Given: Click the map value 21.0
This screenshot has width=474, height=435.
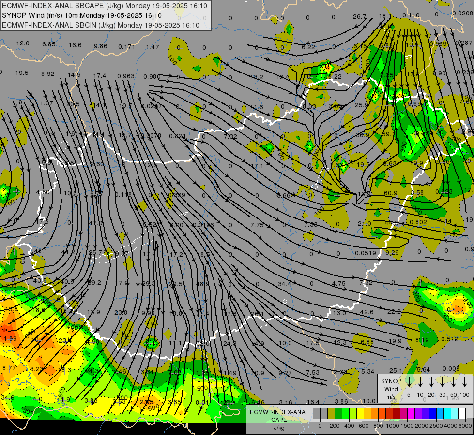Looking at the screenshot, I should (364, 224).
